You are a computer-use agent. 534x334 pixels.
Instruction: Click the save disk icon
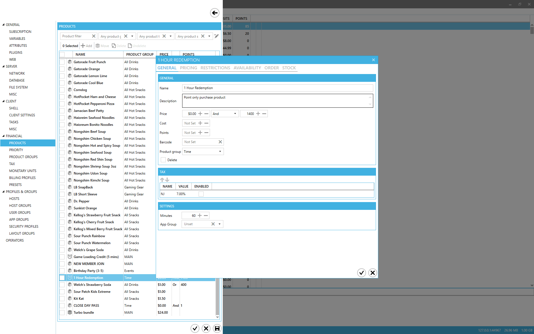(x=217, y=328)
